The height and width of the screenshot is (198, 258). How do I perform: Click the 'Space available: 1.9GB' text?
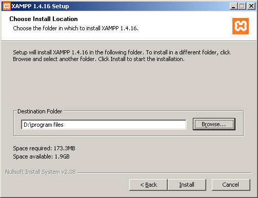[42, 156]
